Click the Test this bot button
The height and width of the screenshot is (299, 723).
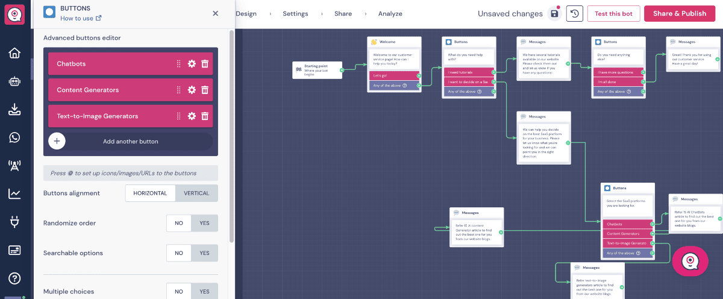[x=613, y=14]
